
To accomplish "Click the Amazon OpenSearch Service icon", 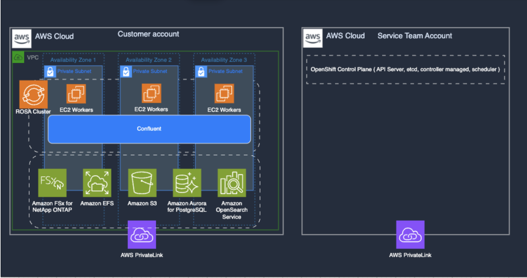I will [232, 183].
